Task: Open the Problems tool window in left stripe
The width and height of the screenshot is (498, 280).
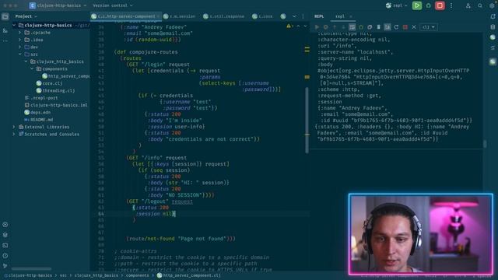Action: pyautogui.click(x=5, y=256)
